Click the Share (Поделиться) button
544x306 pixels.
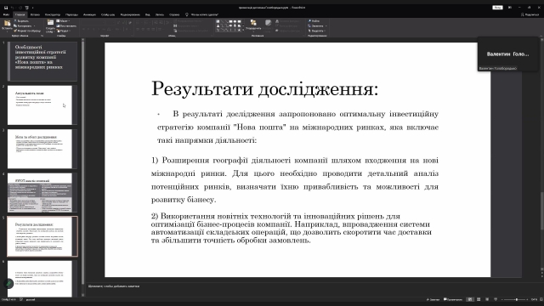click(530, 14)
